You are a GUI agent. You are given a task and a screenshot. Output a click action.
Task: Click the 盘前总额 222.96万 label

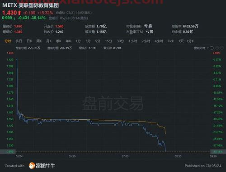click(x=28, y=48)
